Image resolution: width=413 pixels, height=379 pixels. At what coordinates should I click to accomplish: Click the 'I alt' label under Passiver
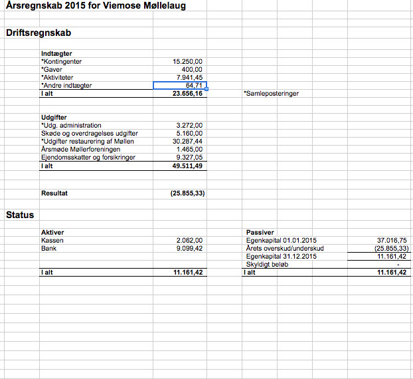[x=250, y=272]
